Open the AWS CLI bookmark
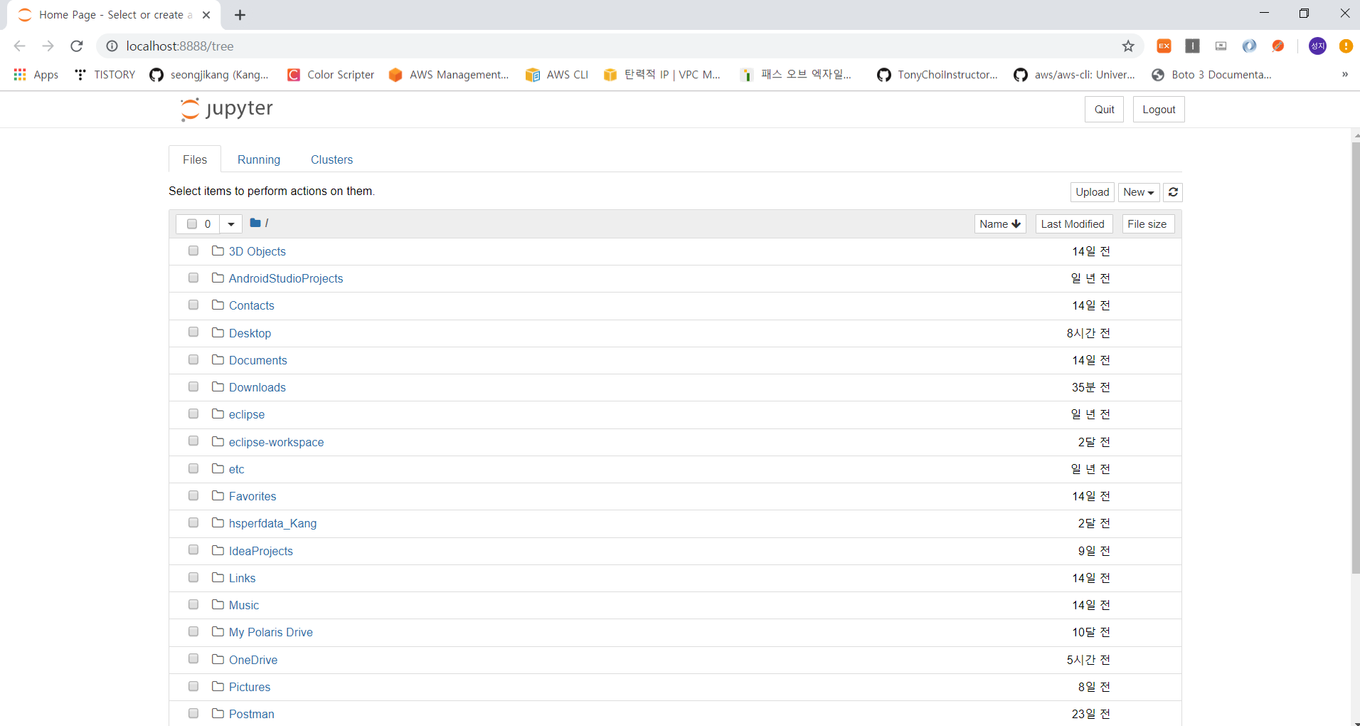This screenshot has height=726, width=1360. tap(557, 75)
